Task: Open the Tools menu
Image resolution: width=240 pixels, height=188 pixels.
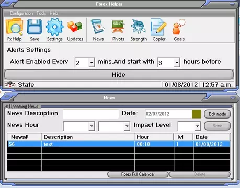Action: (41, 13)
